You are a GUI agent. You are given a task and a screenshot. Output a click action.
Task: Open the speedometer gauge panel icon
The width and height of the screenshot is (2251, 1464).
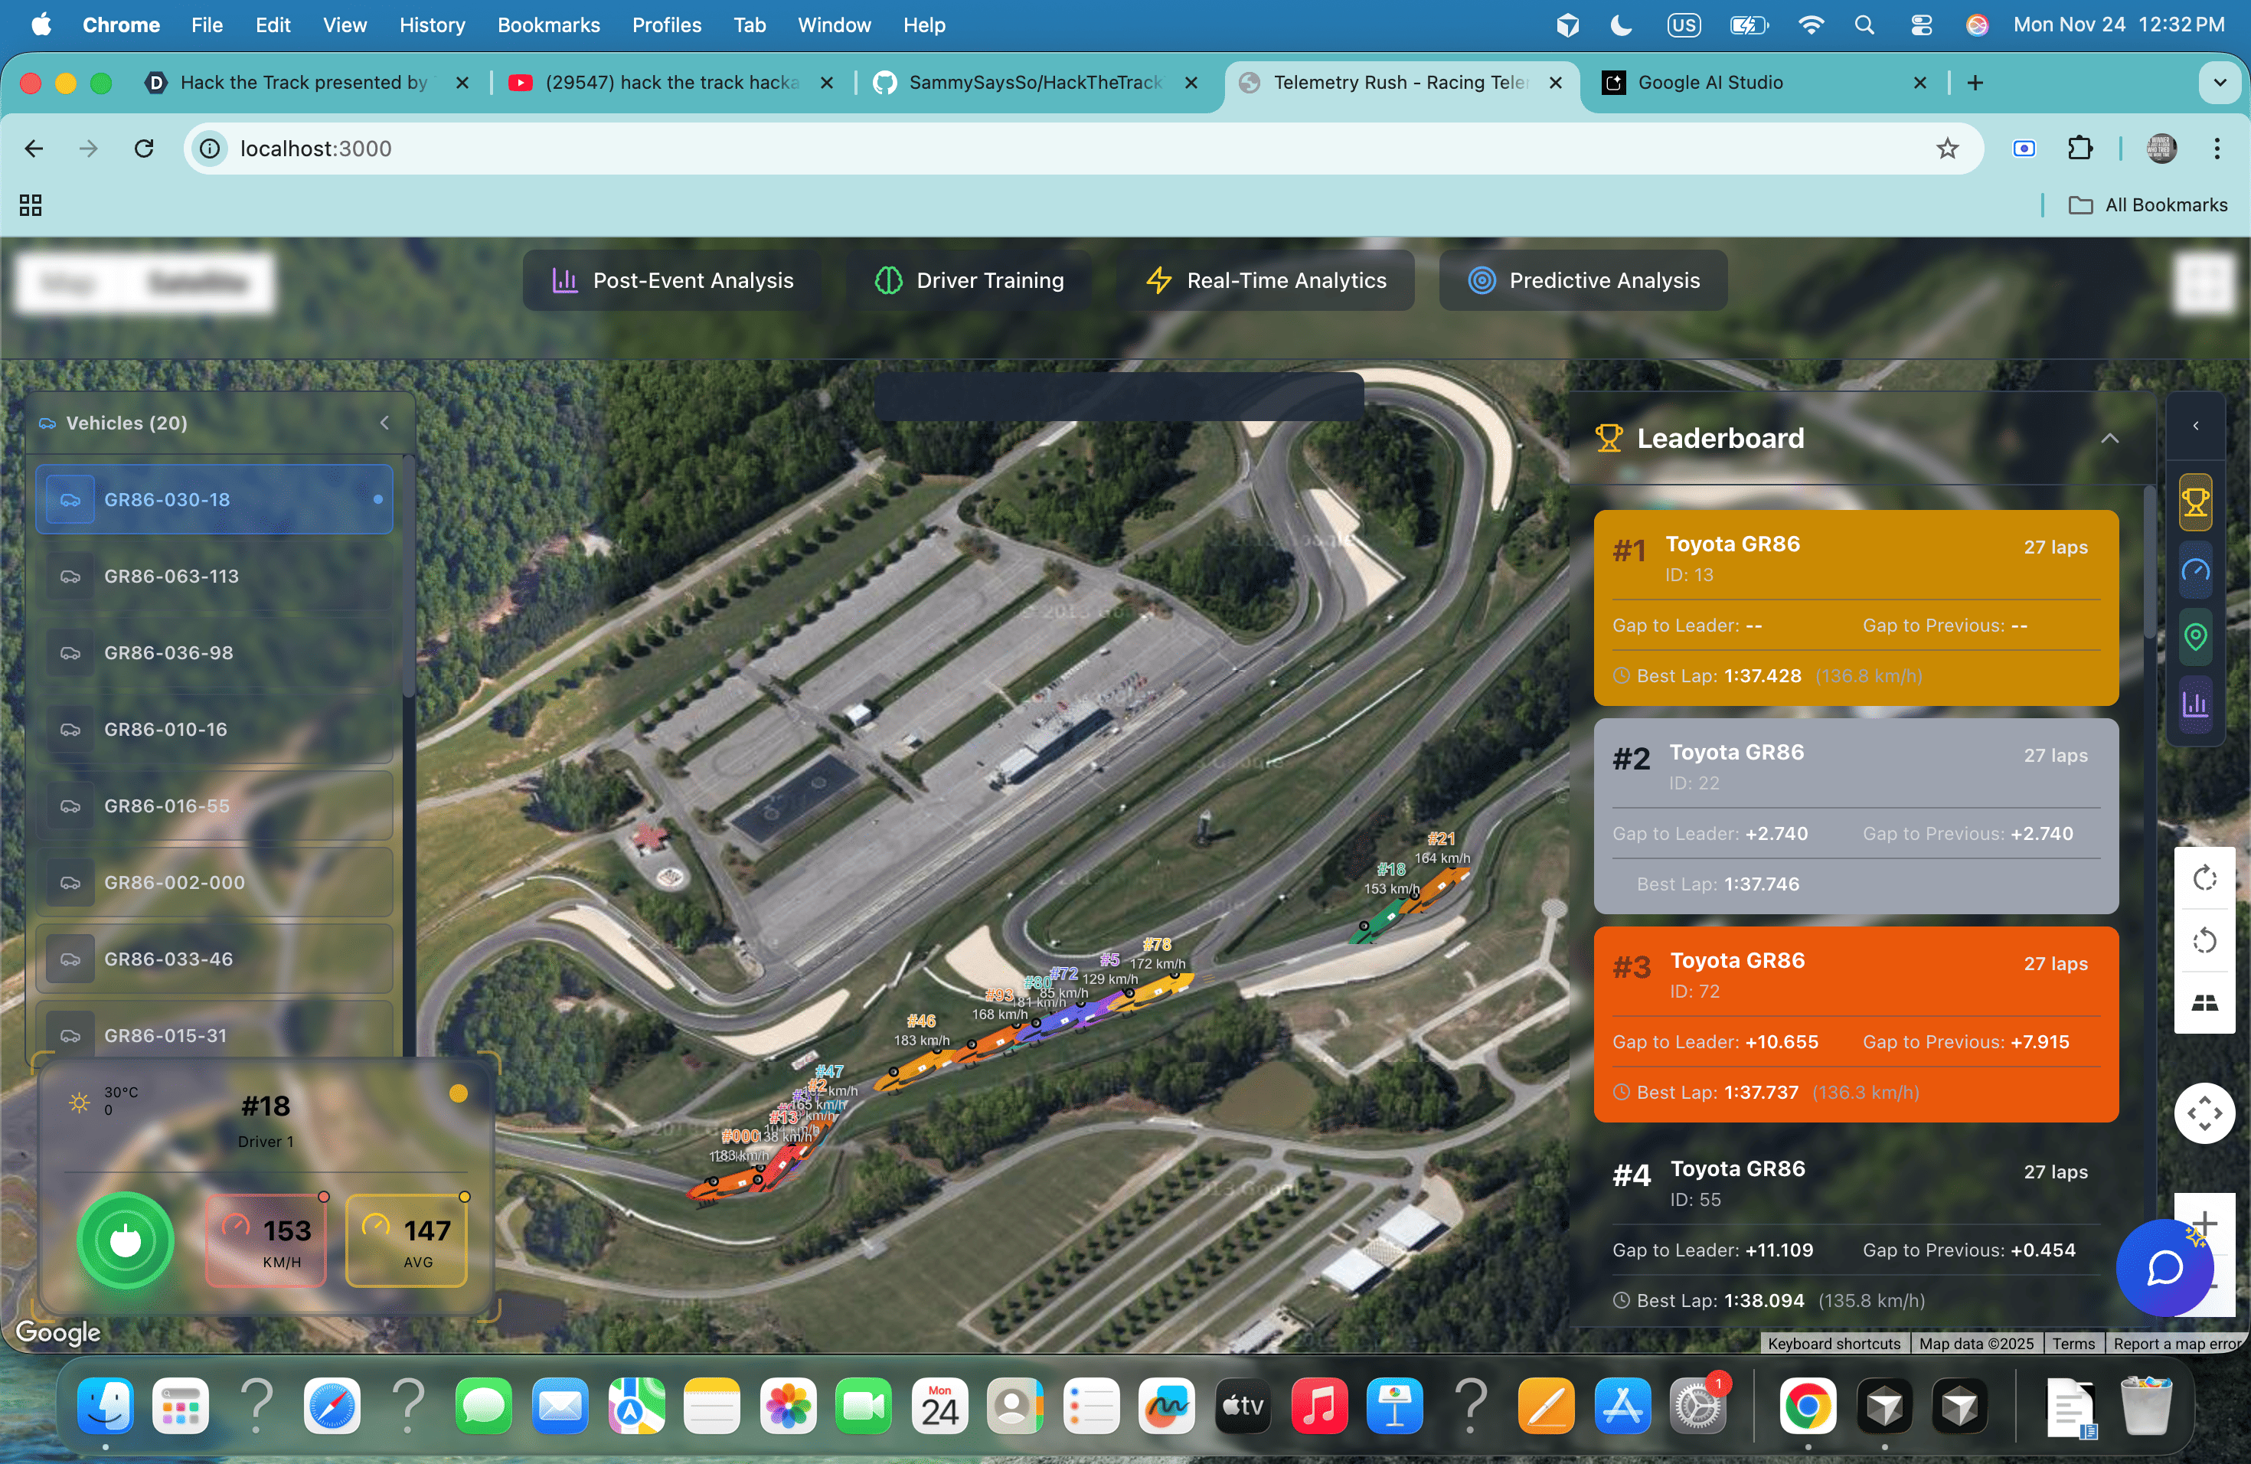[x=2194, y=570]
